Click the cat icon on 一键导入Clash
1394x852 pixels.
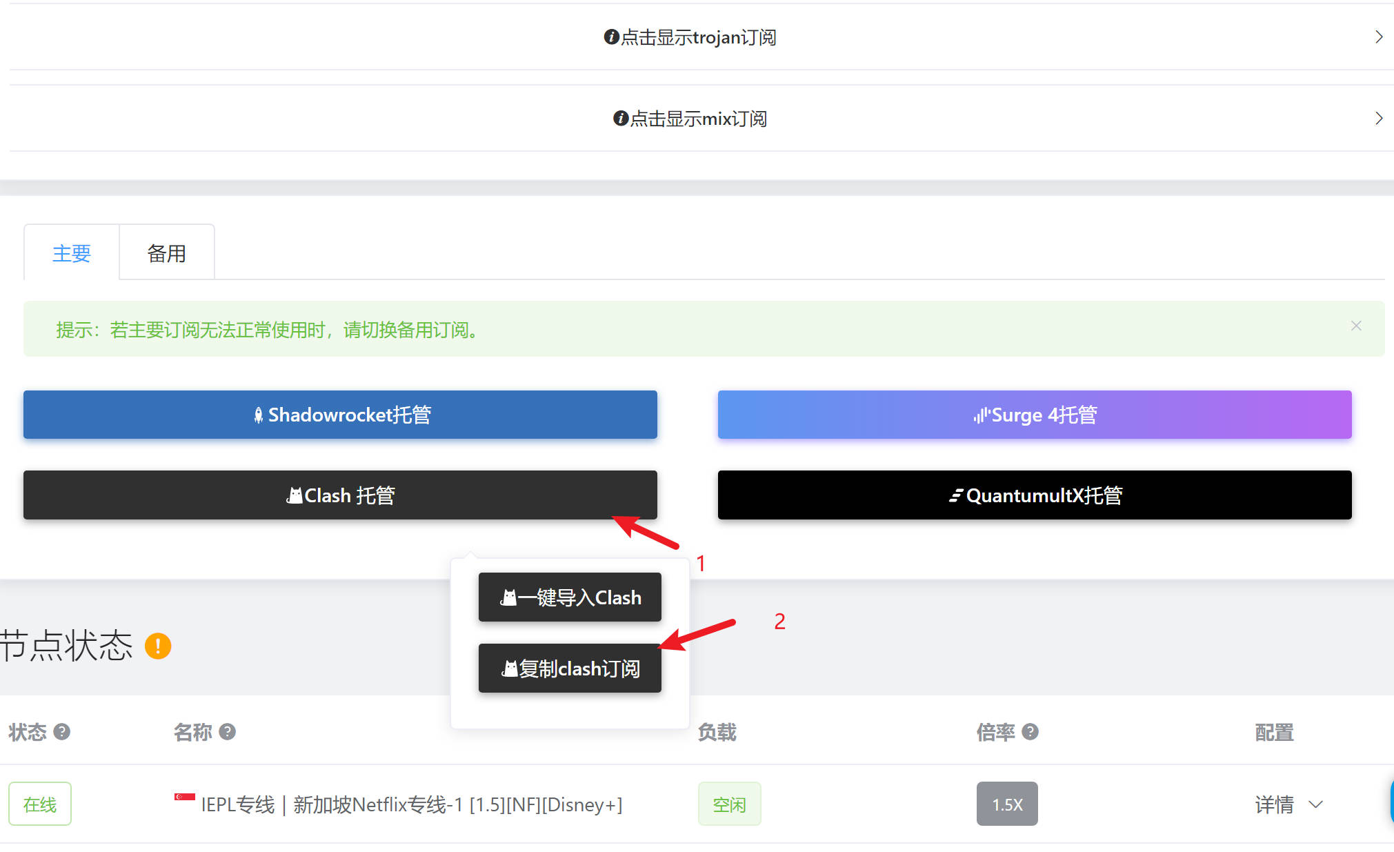point(508,597)
